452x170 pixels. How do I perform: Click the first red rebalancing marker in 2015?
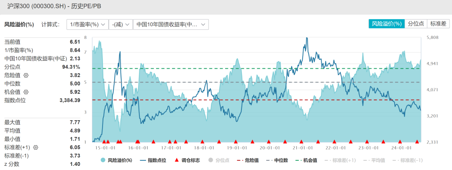[x=104, y=142]
